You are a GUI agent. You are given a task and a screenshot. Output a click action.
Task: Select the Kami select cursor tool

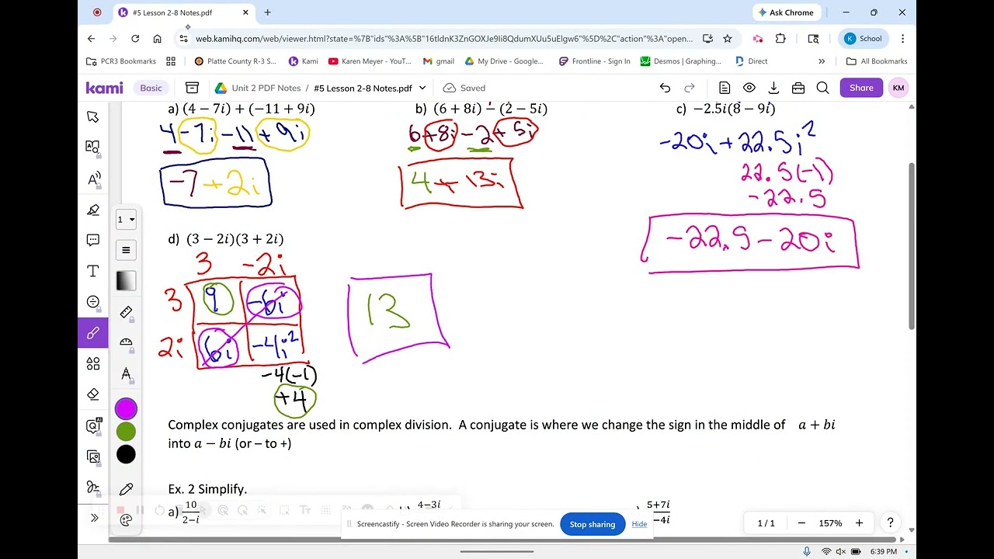pyautogui.click(x=93, y=116)
